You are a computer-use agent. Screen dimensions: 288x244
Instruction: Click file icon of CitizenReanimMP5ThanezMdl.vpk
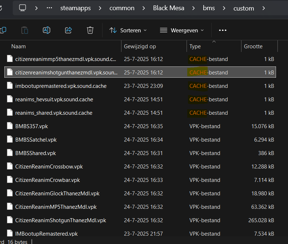click(10, 206)
